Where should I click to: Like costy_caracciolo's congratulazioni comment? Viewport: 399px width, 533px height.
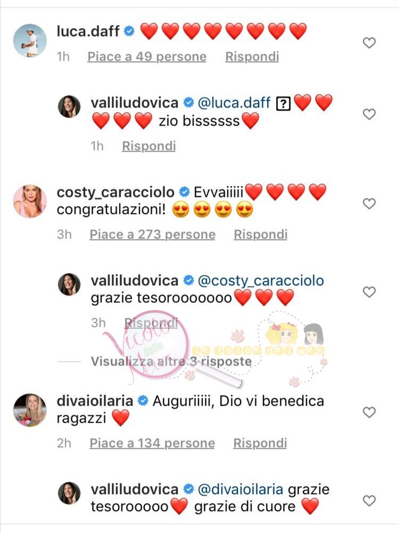point(369,203)
